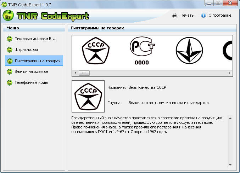This screenshot has width=240, height=173.
Task: Click the small apple icon in title bar
Action: (4, 5)
